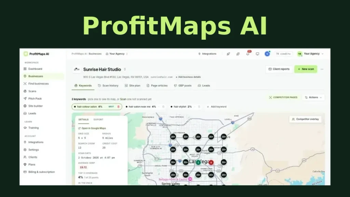Screen dimensions: 350x197
Task: Click Add keyword
Action: 216,107
